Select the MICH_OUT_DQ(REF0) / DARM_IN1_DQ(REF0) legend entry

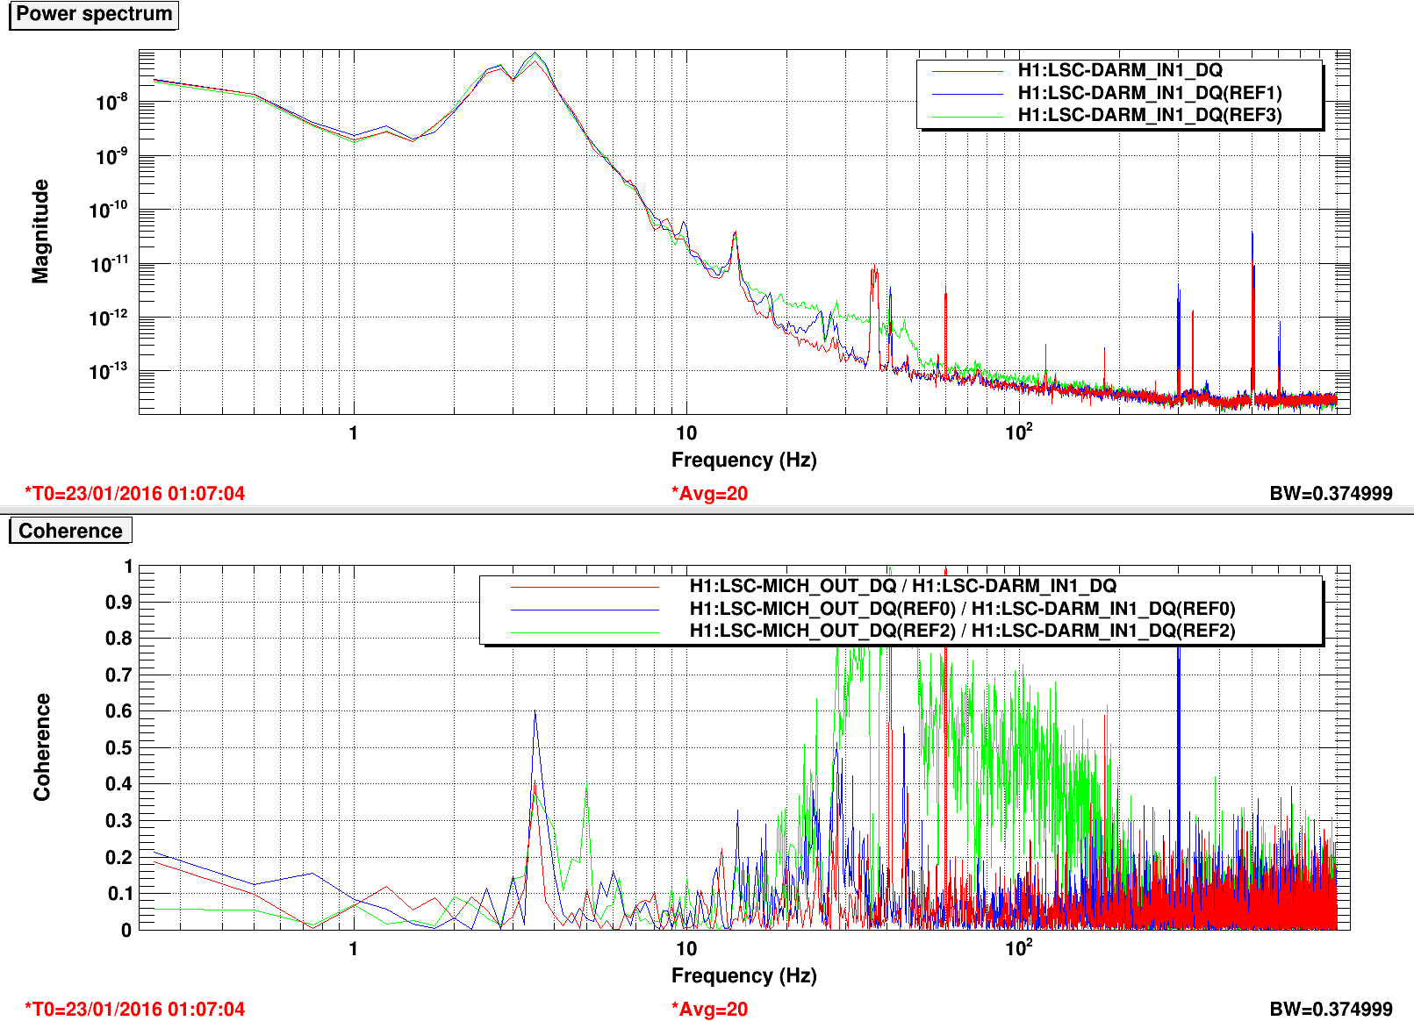961,609
